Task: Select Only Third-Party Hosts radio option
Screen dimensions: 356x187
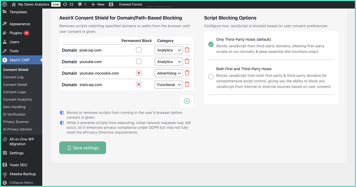Action: [x=211, y=44]
